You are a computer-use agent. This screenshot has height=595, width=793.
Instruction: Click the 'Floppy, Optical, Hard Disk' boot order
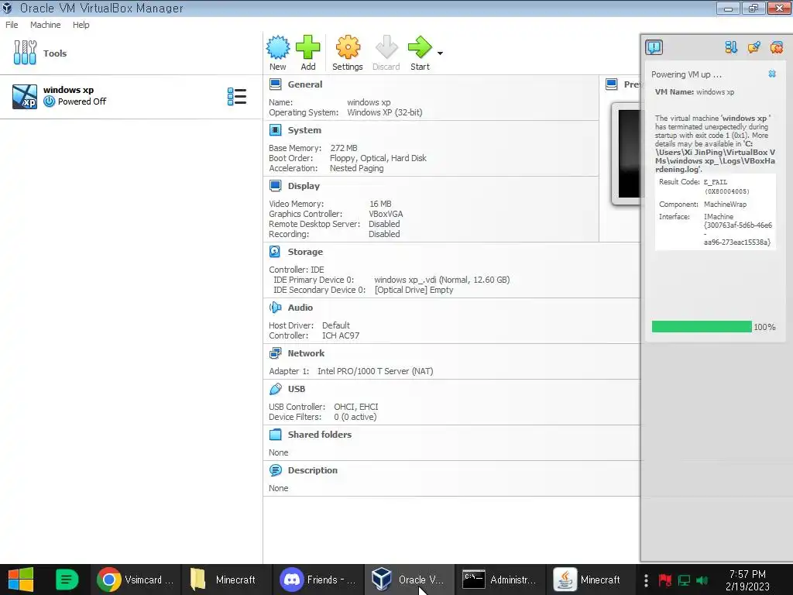[378, 158]
